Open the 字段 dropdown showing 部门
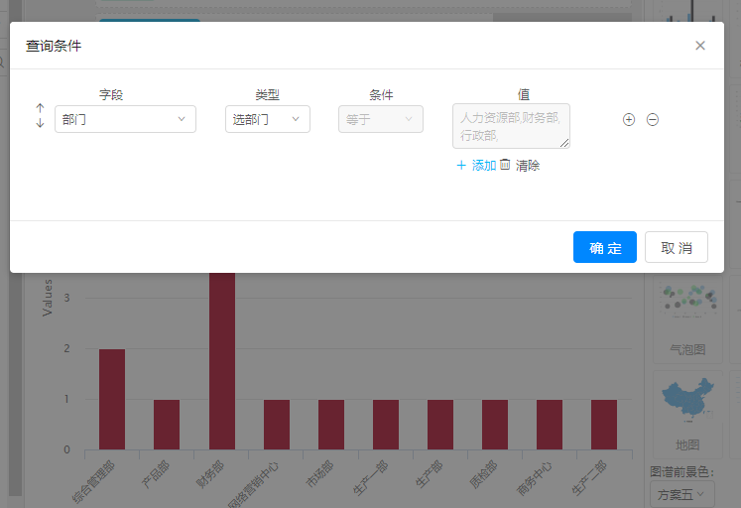 pos(125,119)
